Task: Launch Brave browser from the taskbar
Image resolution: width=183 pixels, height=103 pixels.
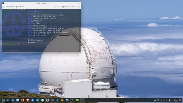Action: coord(27,100)
